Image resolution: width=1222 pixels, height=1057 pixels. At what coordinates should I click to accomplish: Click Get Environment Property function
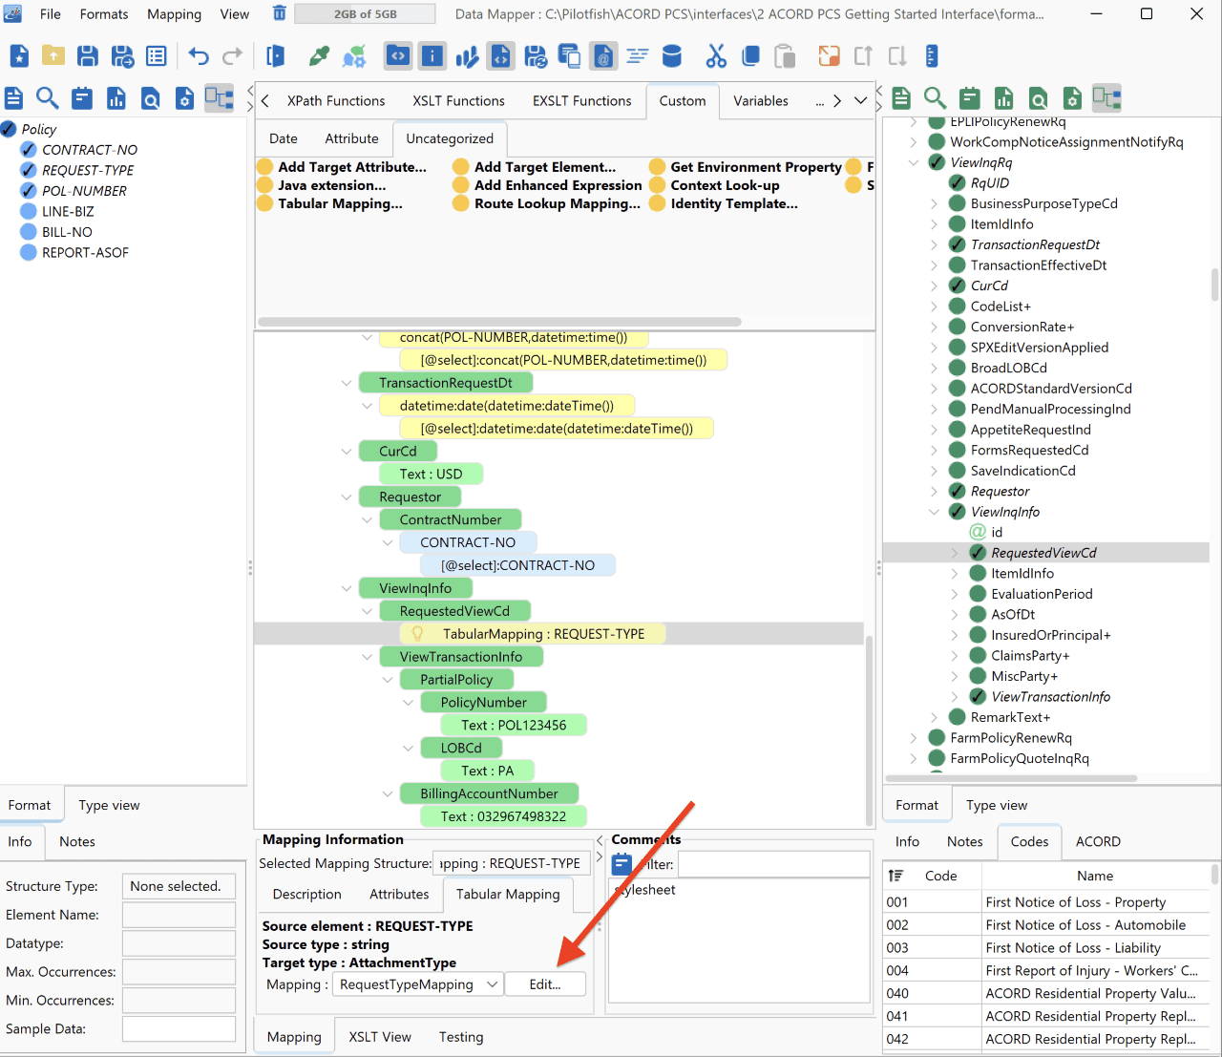[x=746, y=167]
